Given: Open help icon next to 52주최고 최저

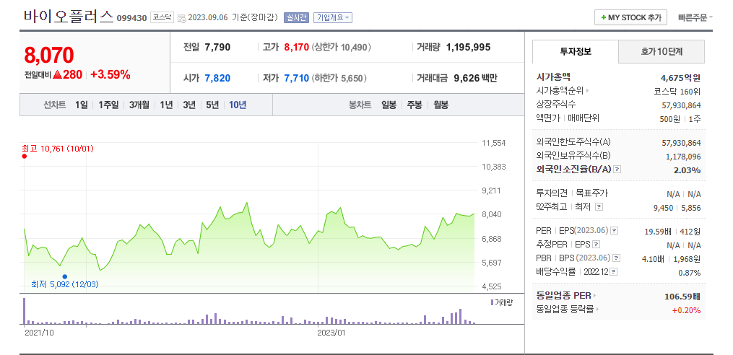Looking at the screenshot, I should coord(599,206).
